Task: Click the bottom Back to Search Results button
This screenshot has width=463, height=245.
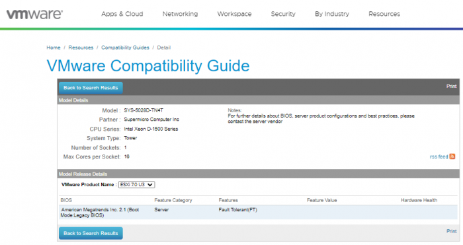Action: point(91,233)
